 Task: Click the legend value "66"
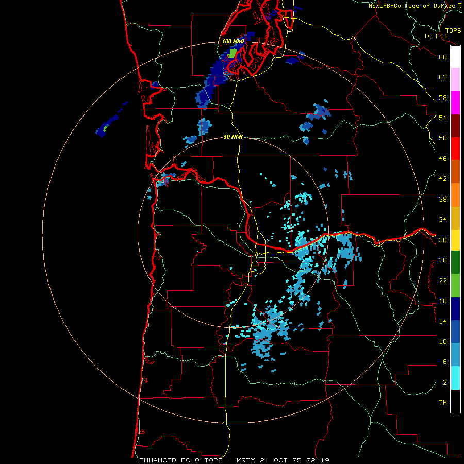[443, 57]
